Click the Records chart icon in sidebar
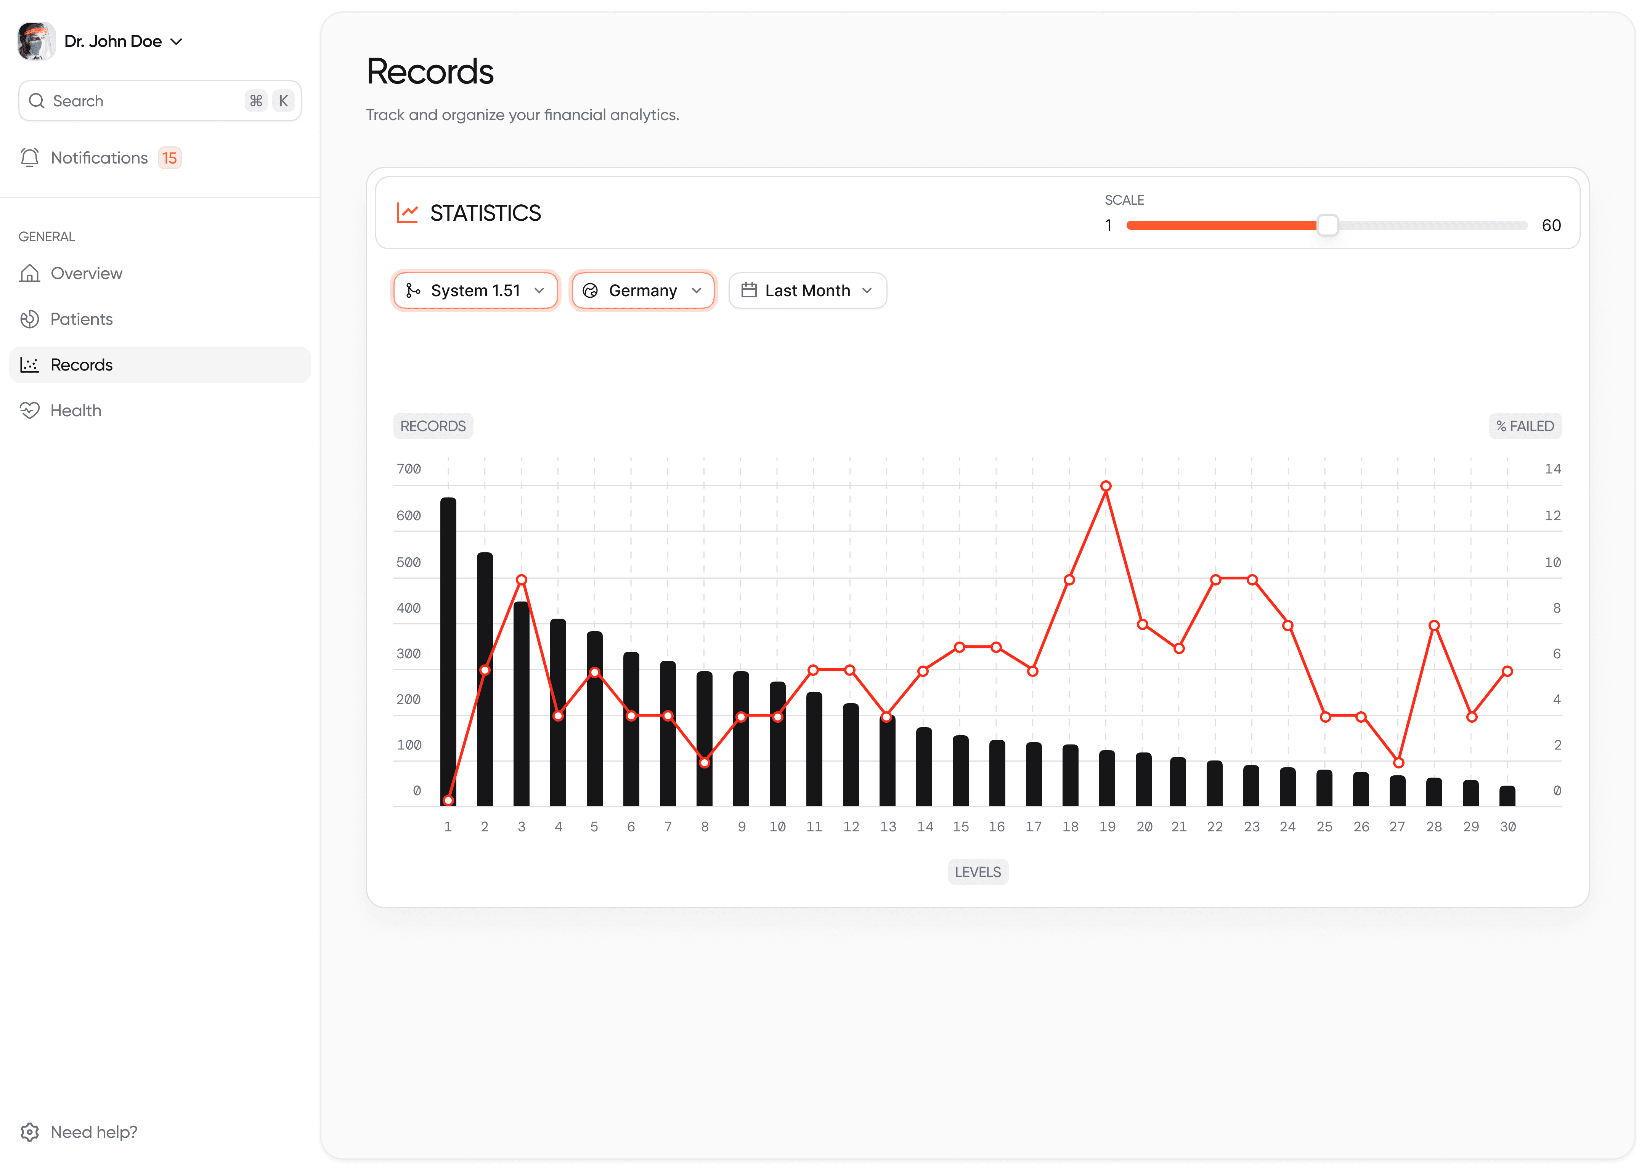This screenshot has height=1171, width=1647. [30, 365]
